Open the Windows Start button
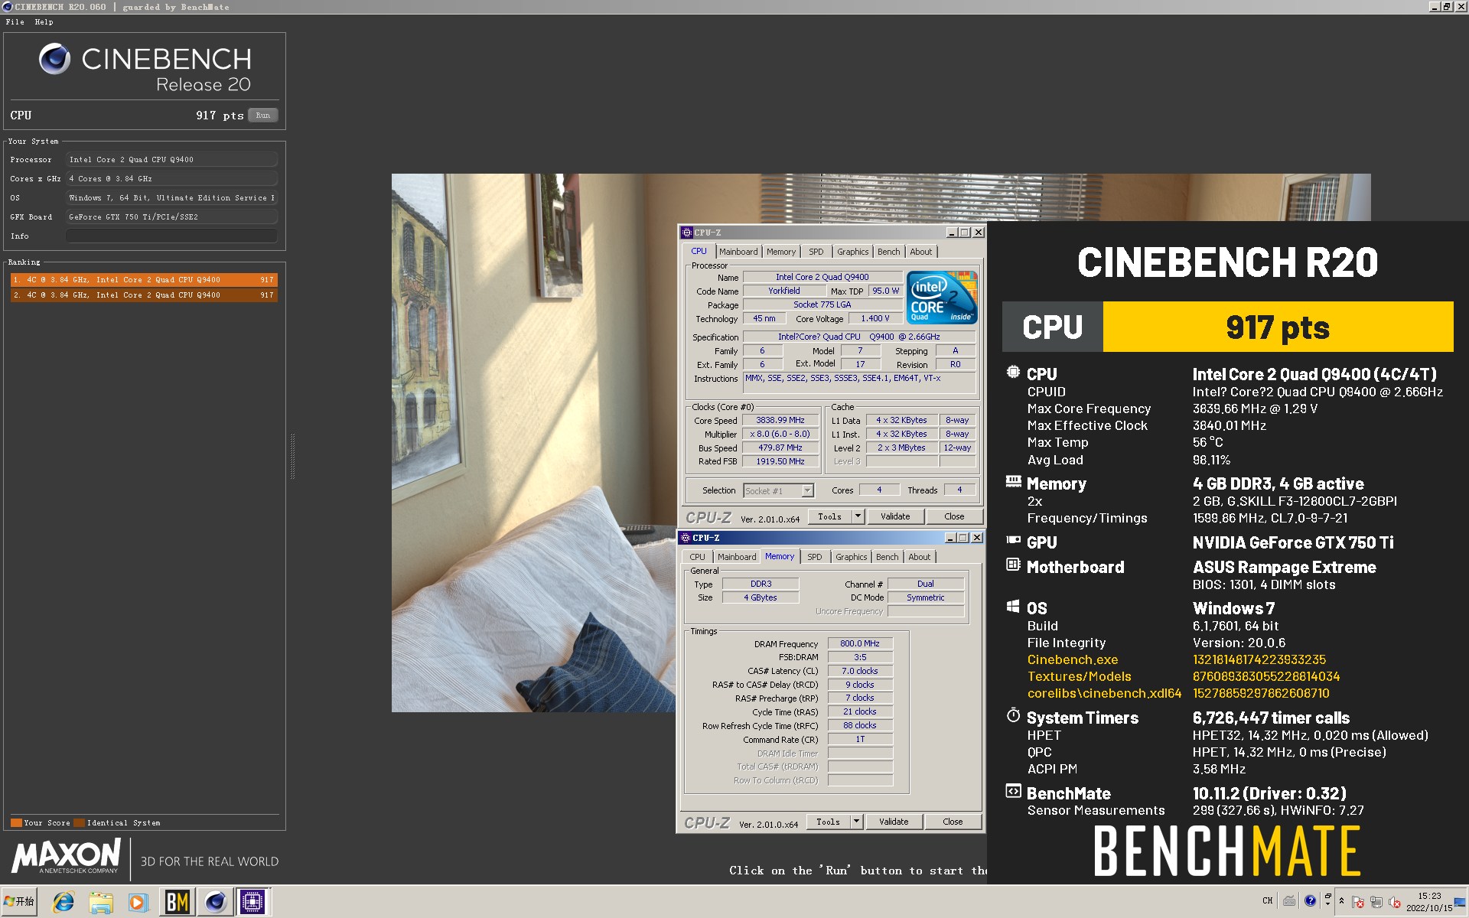Screen dimensions: 1469x918 click(19, 902)
